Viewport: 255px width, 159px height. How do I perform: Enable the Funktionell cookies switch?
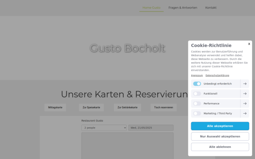pyautogui.click(x=197, y=94)
